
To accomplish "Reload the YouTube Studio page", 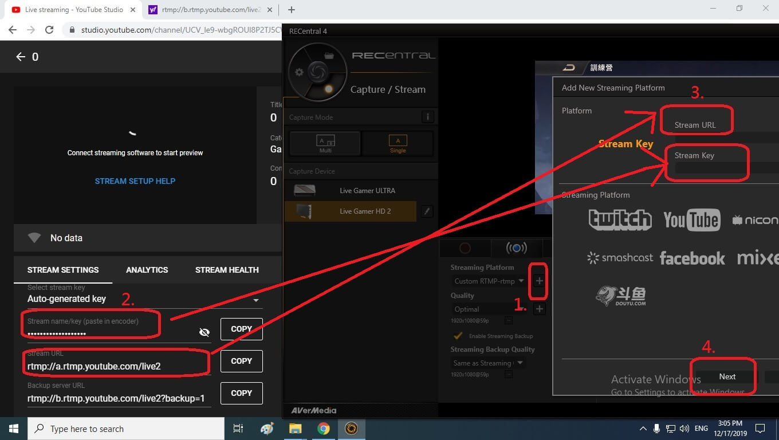I will (x=49, y=30).
